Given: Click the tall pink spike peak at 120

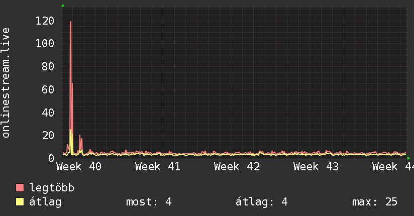Looking at the screenshot, I should point(70,22).
